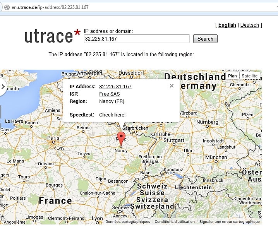Click the Antwerpen label on map
This screenshot has width=278, height=226.
tap(90, 73)
